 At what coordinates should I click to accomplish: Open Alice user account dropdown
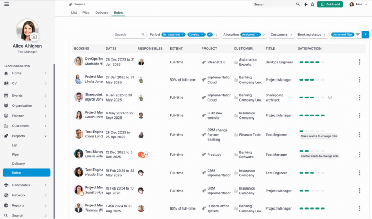coord(358,4)
